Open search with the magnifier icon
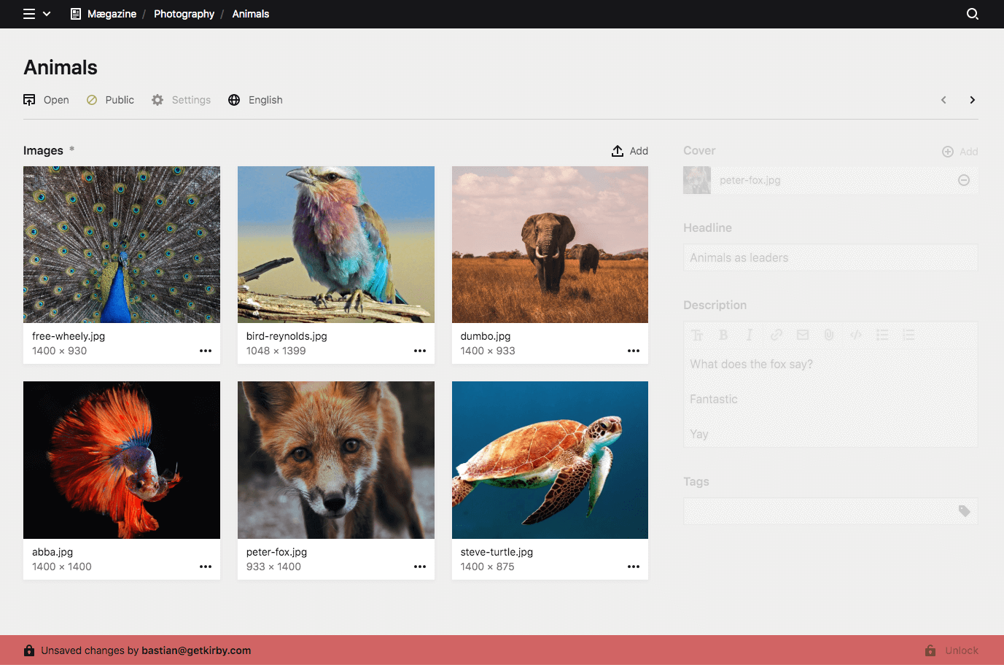Viewport: 1004px width, 665px height. pos(973,13)
